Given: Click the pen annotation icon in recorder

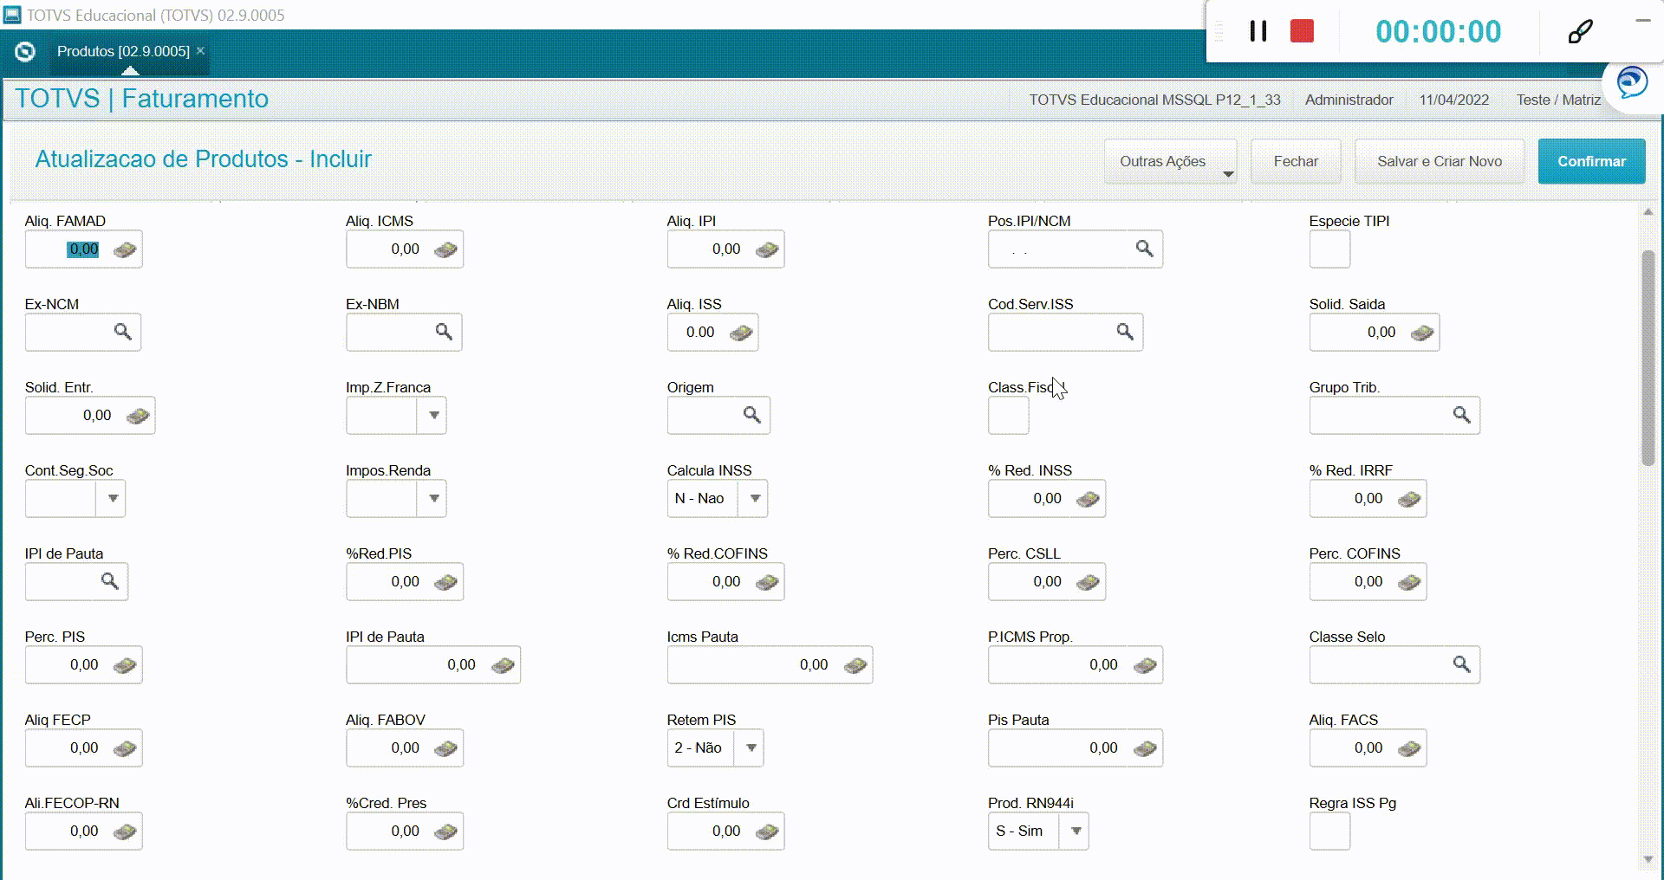Looking at the screenshot, I should click(1580, 32).
